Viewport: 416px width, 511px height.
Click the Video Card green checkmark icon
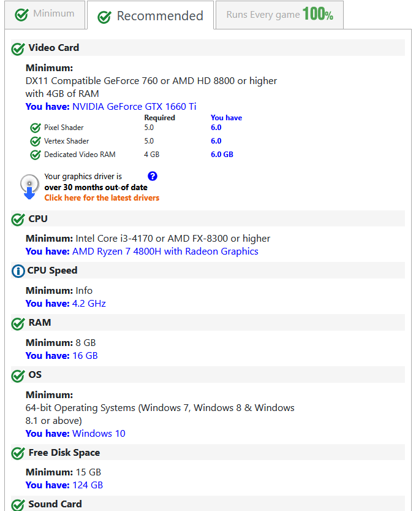(18, 49)
